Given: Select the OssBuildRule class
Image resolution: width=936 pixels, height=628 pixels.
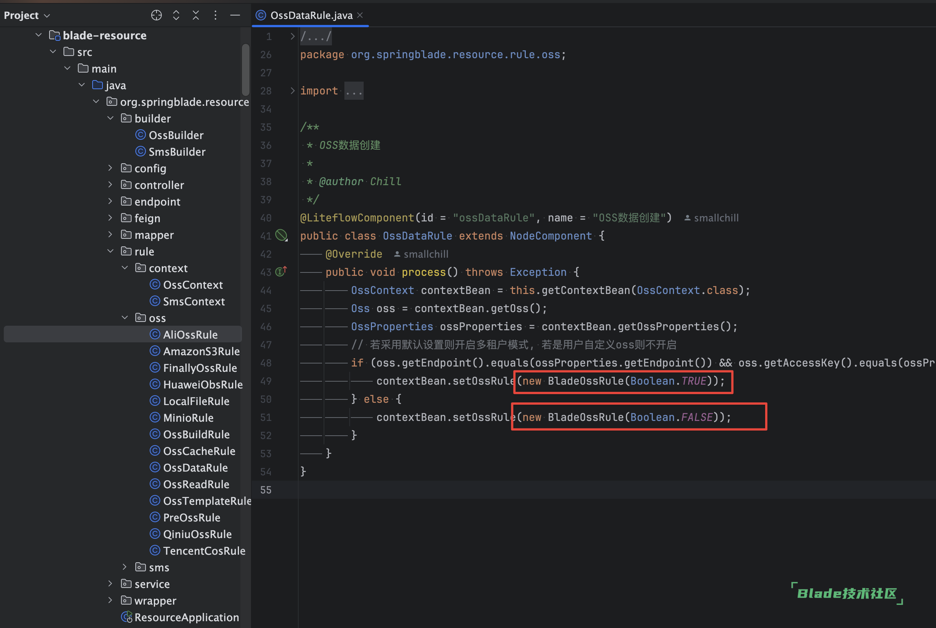Looking at the screenshot, I should tap(196, 434).
